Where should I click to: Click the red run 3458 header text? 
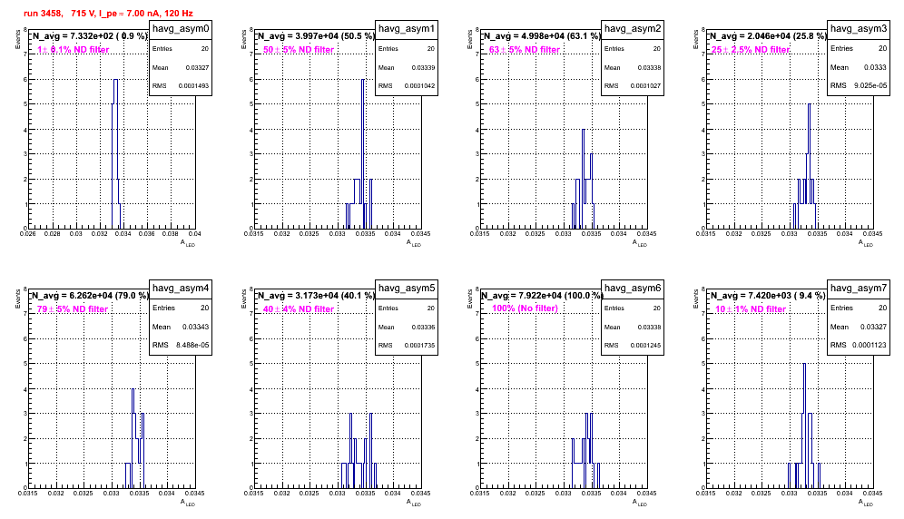108,14
